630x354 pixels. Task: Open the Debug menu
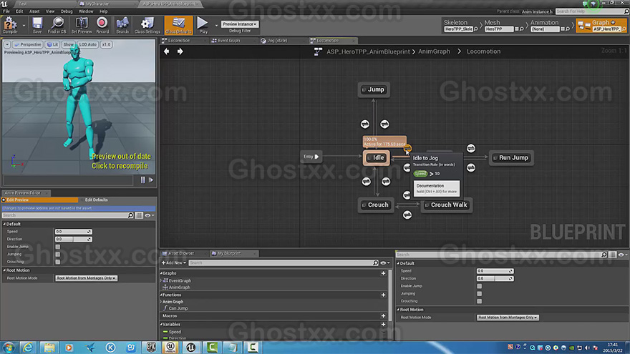coord(67,11)
